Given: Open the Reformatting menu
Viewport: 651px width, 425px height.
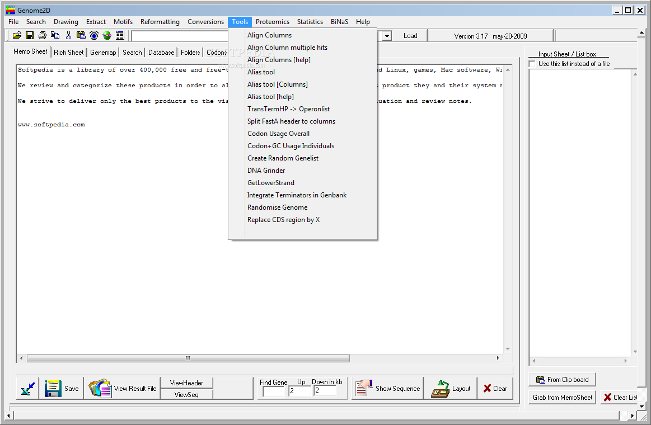Looking at the screenshot, I should pos(160,22).
